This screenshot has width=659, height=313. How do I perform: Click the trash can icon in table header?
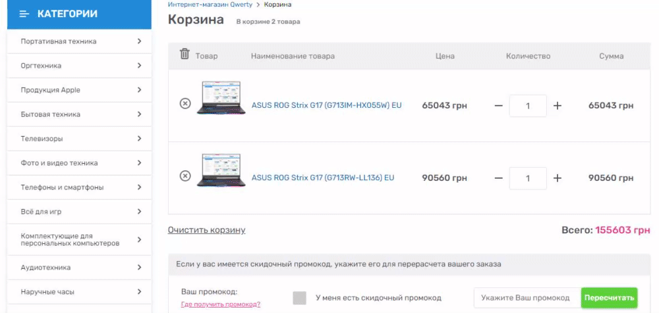[x=185, y=54]
